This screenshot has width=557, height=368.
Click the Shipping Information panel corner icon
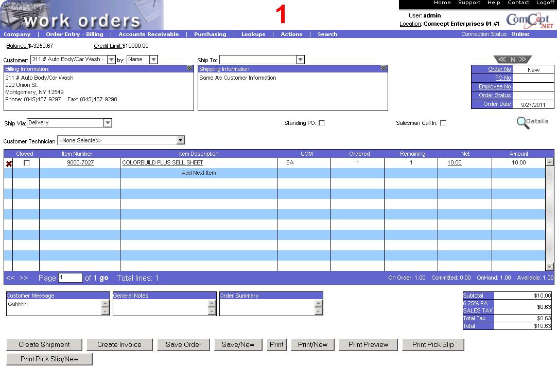(384, 68)
